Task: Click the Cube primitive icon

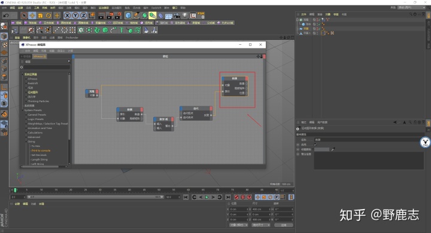Action: (128, 16)
